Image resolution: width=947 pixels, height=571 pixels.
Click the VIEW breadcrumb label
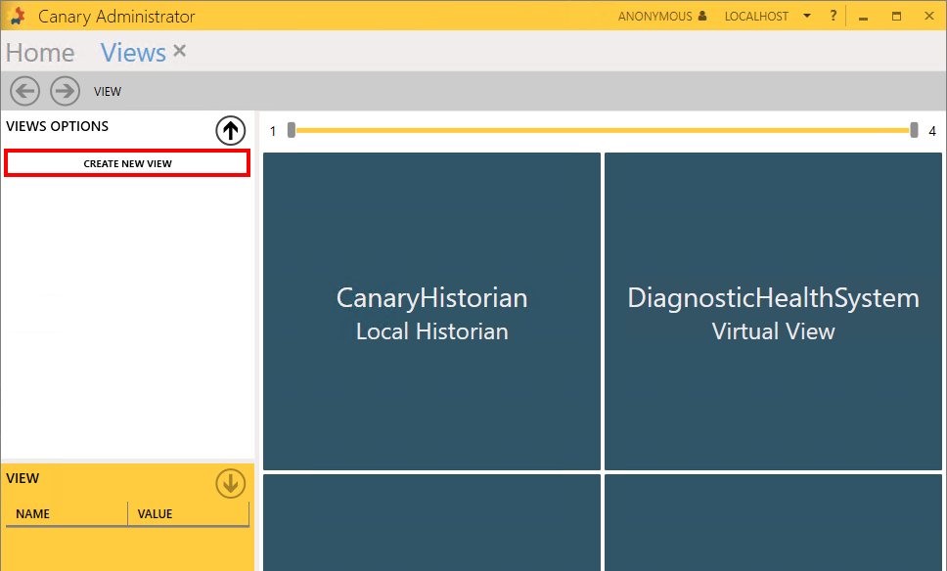[108, 92]
